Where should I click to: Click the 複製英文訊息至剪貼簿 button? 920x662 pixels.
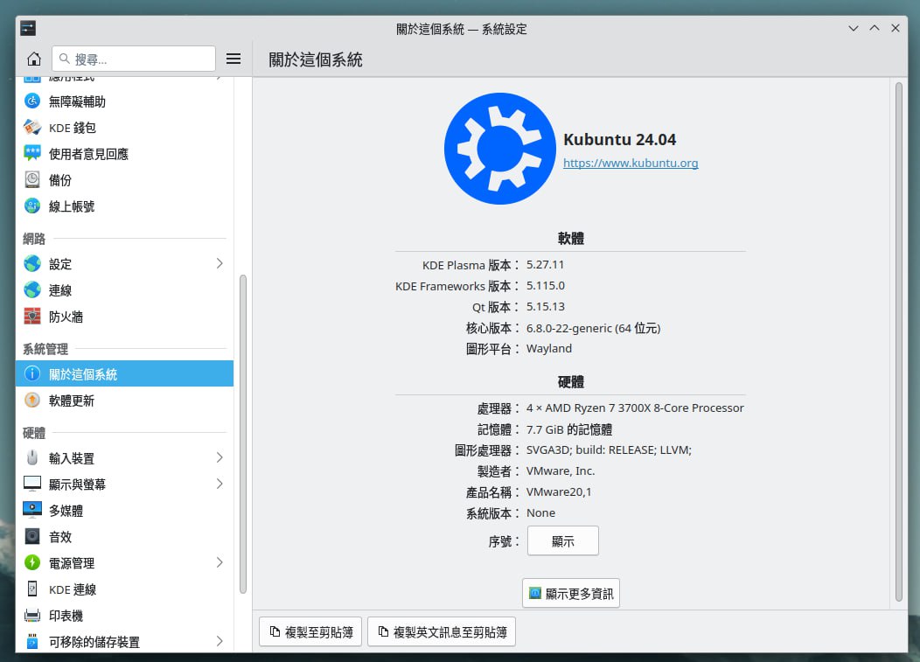(x=442, y=632)
